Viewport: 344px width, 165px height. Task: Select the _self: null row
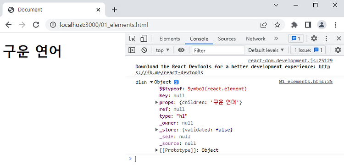[x=175, y=137]
